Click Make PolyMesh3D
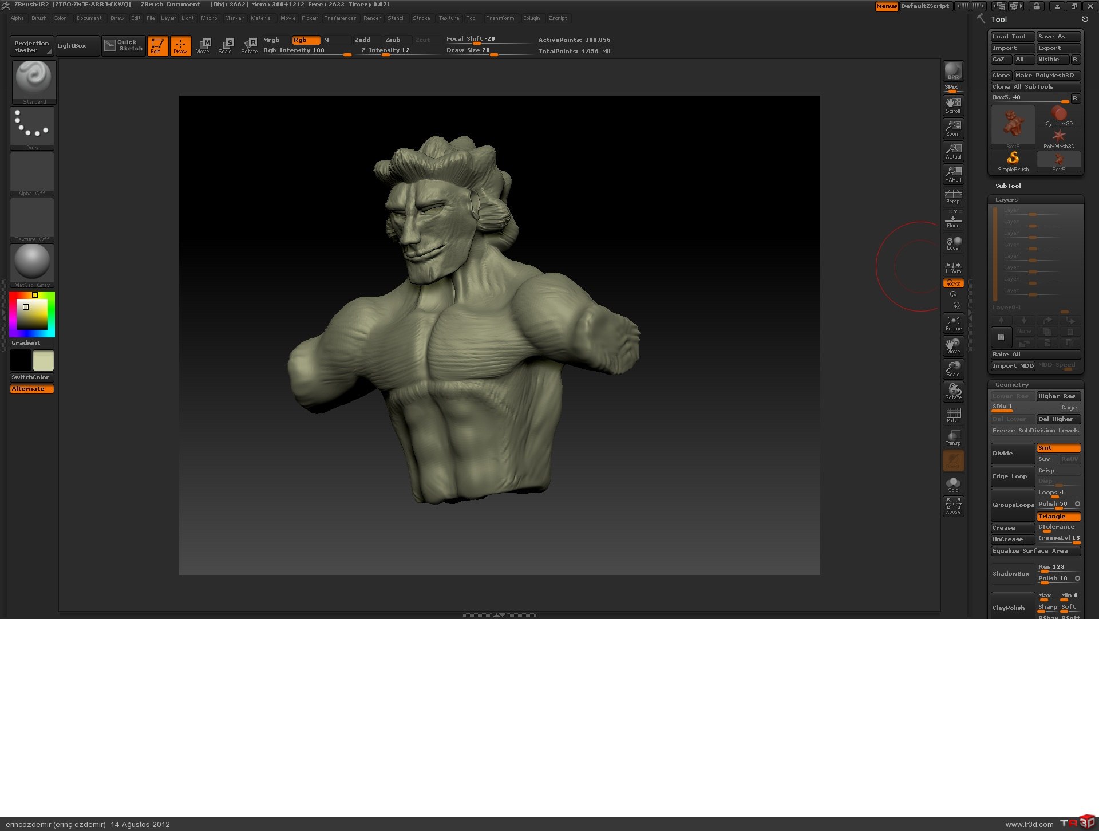 click(1047, 76)
